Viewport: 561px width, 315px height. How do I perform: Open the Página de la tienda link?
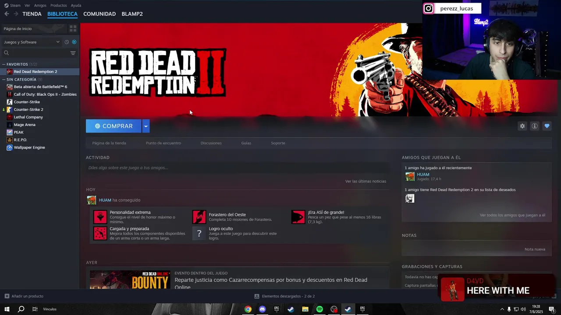[109, 143]
